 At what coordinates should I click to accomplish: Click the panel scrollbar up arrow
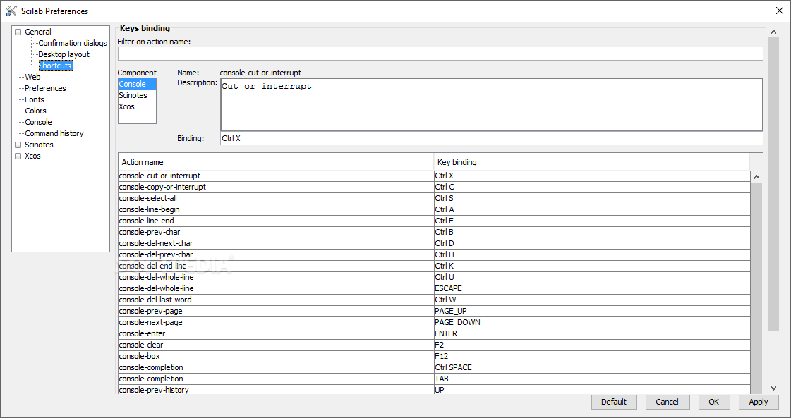pos(774,32)
